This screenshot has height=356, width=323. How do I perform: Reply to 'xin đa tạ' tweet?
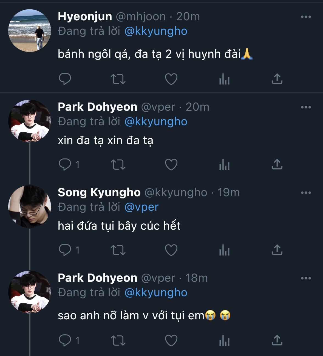tap(65, 165)
